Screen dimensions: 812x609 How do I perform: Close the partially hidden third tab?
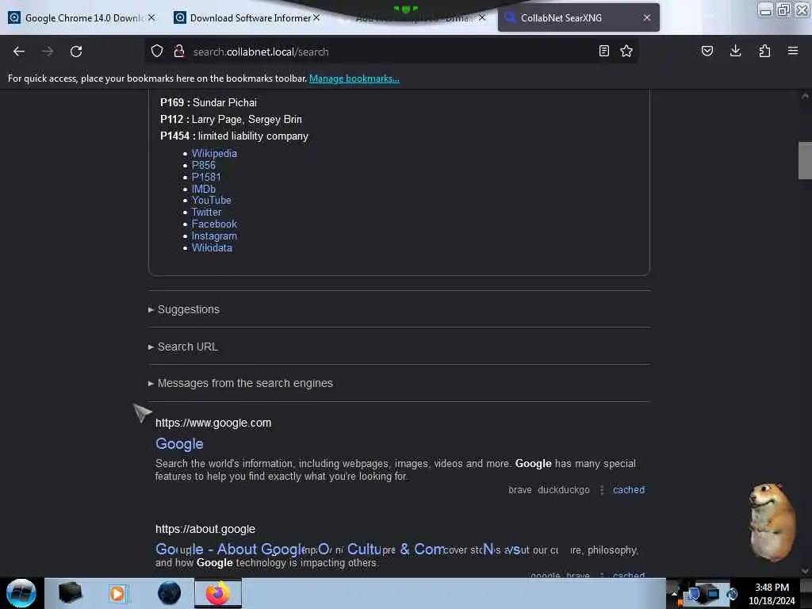click(482, 17)
